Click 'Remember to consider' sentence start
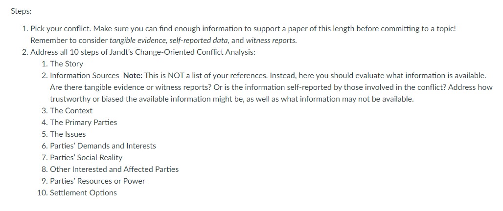503x211 pixels. (69, 41)
